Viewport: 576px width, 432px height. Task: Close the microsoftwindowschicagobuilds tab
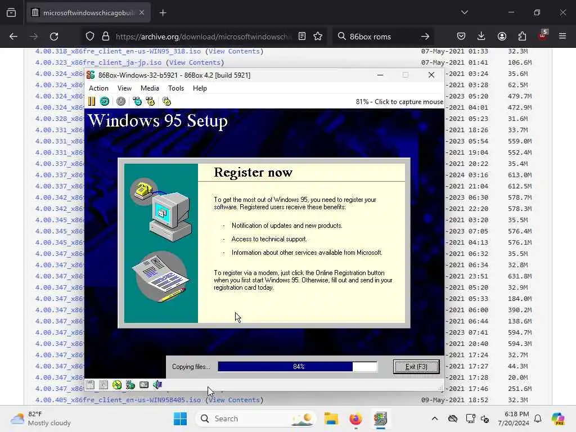(x=142, y=13)
